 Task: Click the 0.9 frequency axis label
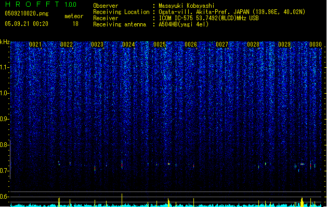5,119
